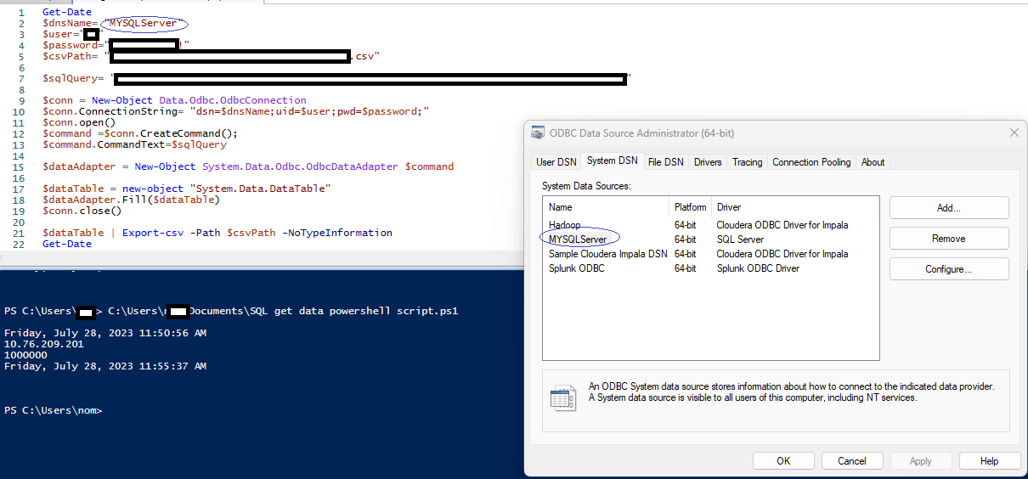Open the Connection Pooling tab
1028x479 pixels.
811,162
